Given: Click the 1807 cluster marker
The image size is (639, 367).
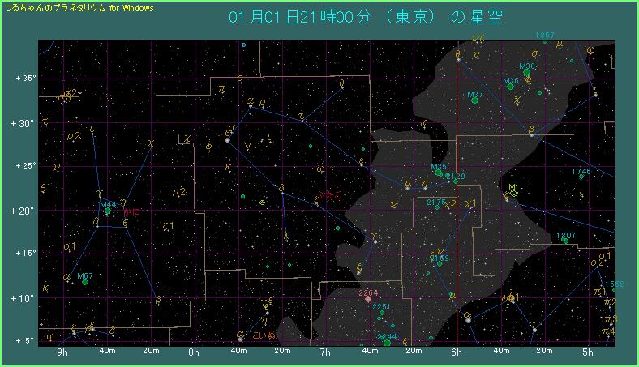Looking at the screenshot, I should click(565, 241).
